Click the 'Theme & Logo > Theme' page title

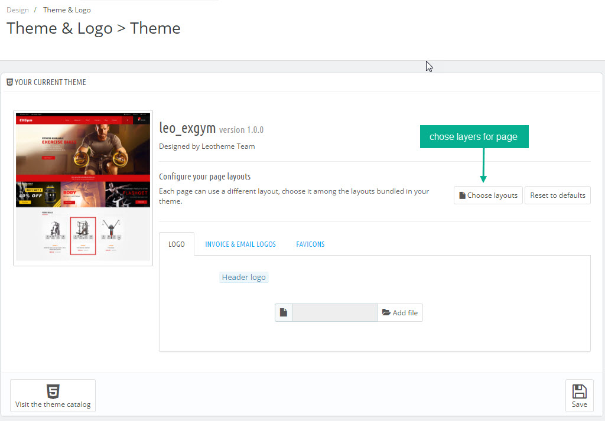(93, 28)
